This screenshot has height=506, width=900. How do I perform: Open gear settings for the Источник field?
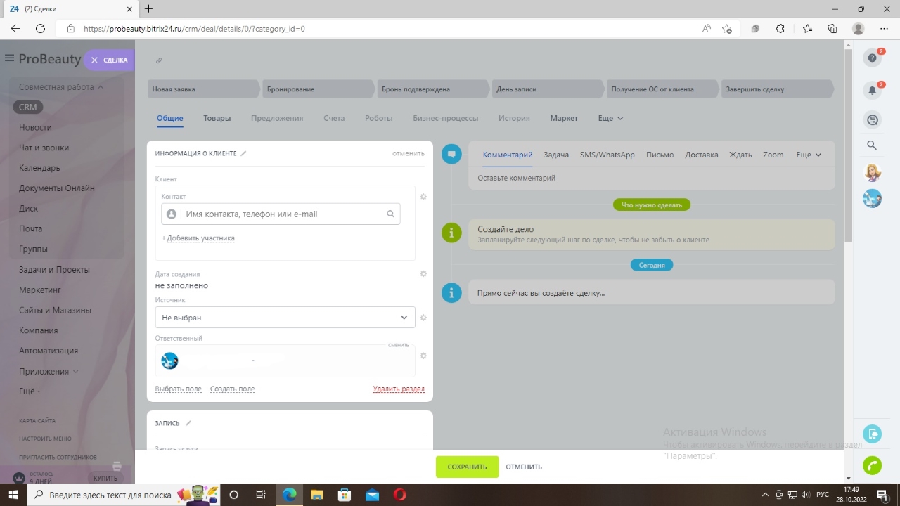[x=423, y=318]
